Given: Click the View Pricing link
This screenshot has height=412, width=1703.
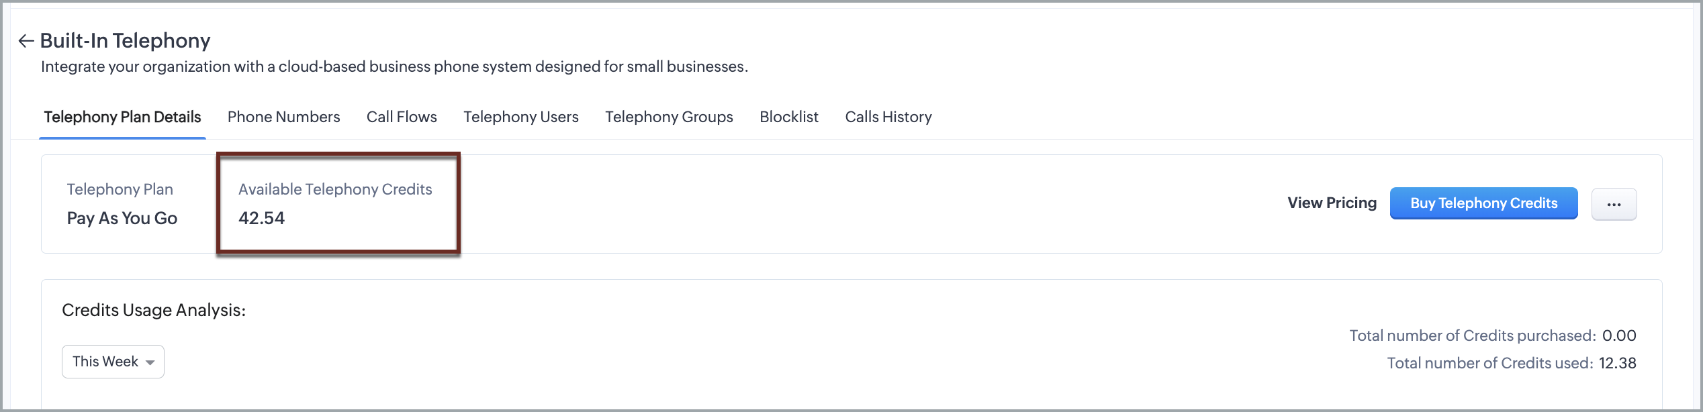Looking at the screenshot, I should click(1332, 203).
